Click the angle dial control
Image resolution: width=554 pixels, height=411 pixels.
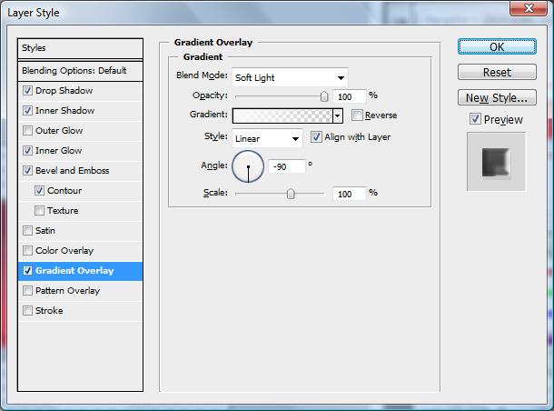click(248, 166)
